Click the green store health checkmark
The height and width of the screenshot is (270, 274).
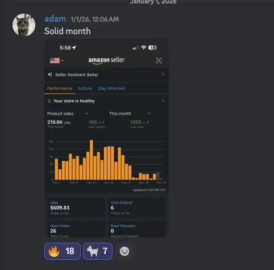pos(49,101)
